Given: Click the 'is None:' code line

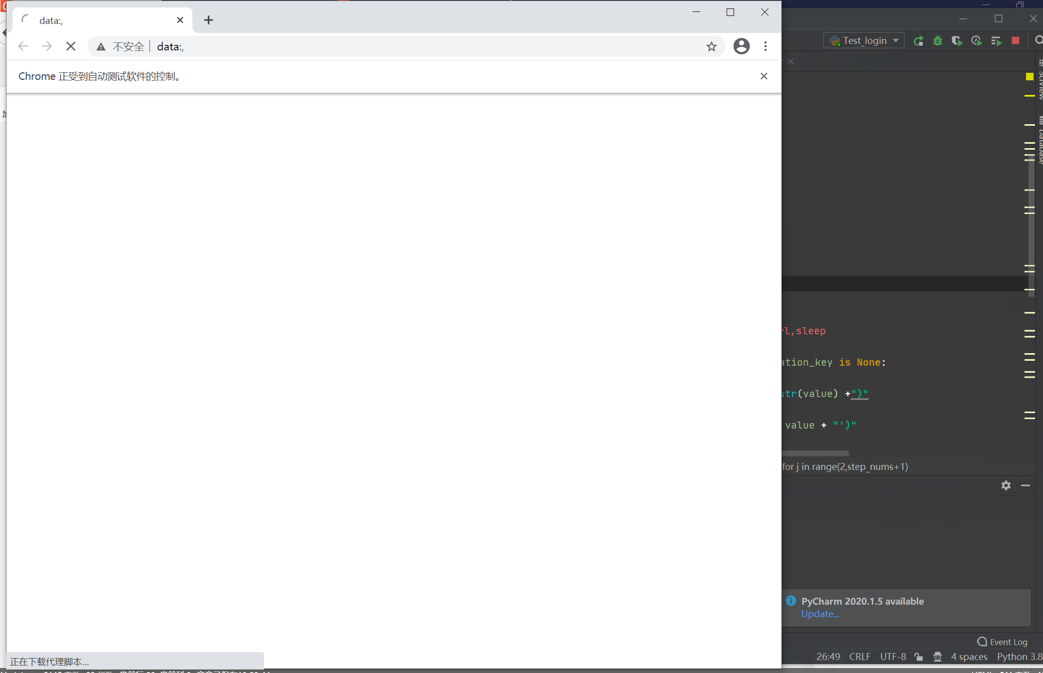Looking at the screenshot, I should click(x=834, y=363).
